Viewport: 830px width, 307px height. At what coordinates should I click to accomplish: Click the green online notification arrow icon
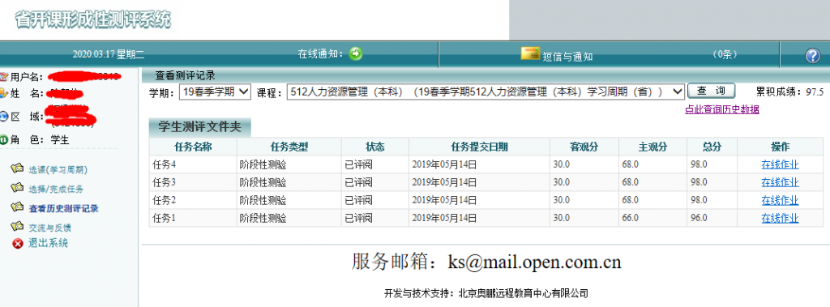coord(357,53)
